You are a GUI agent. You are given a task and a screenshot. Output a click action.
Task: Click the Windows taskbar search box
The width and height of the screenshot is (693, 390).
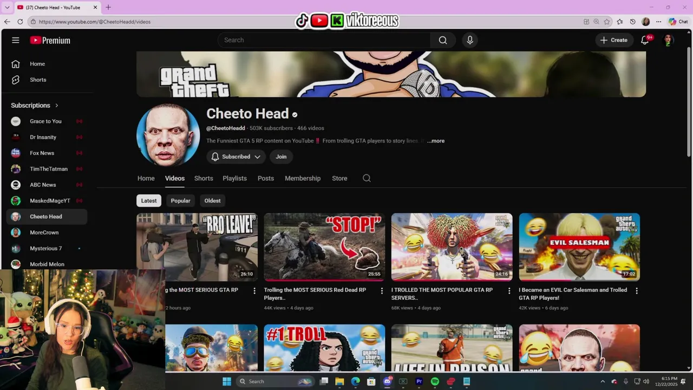point(274,381)
